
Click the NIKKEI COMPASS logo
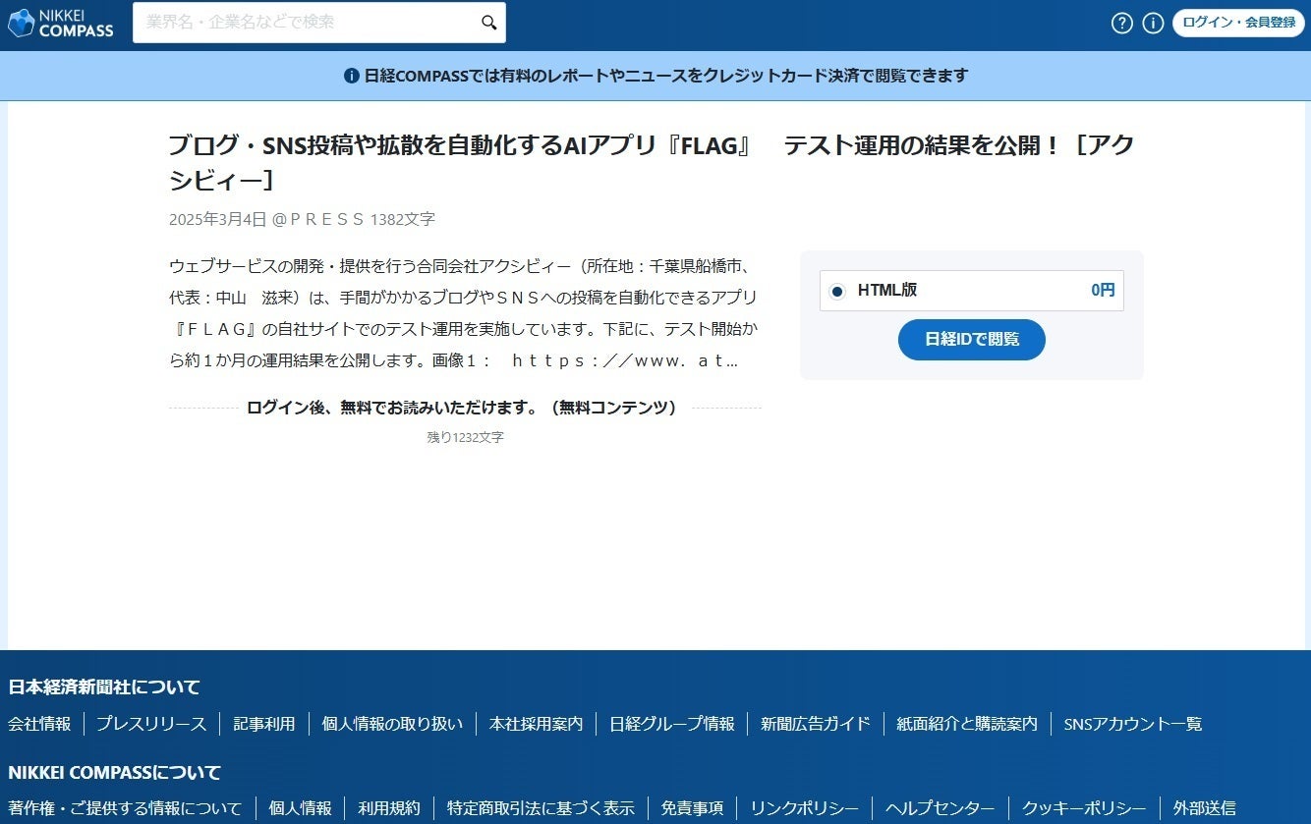click(61, 23)
